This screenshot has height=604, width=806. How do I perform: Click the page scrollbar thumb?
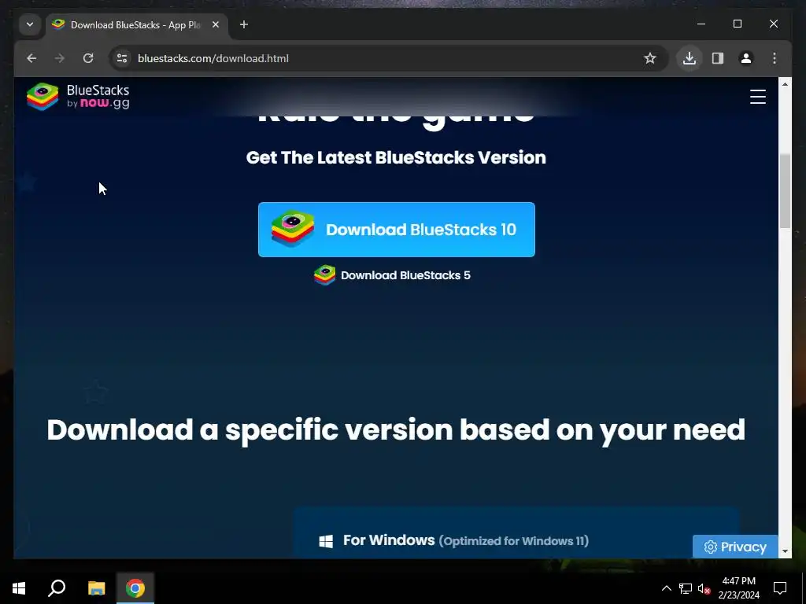(x=785, y=191)
